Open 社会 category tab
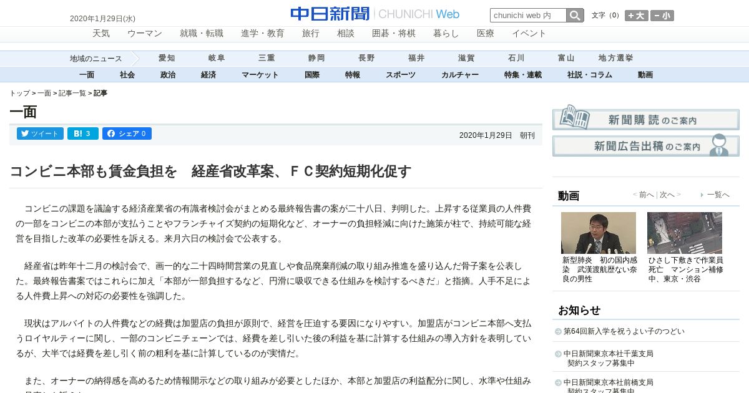749x393 pixels. tap(127, 75)
